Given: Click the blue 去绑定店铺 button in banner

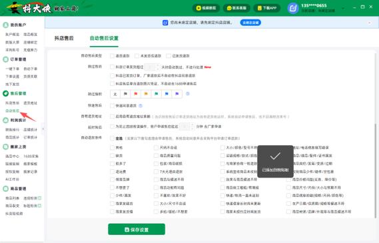Looking at the screenshot, I should [250, 23].
